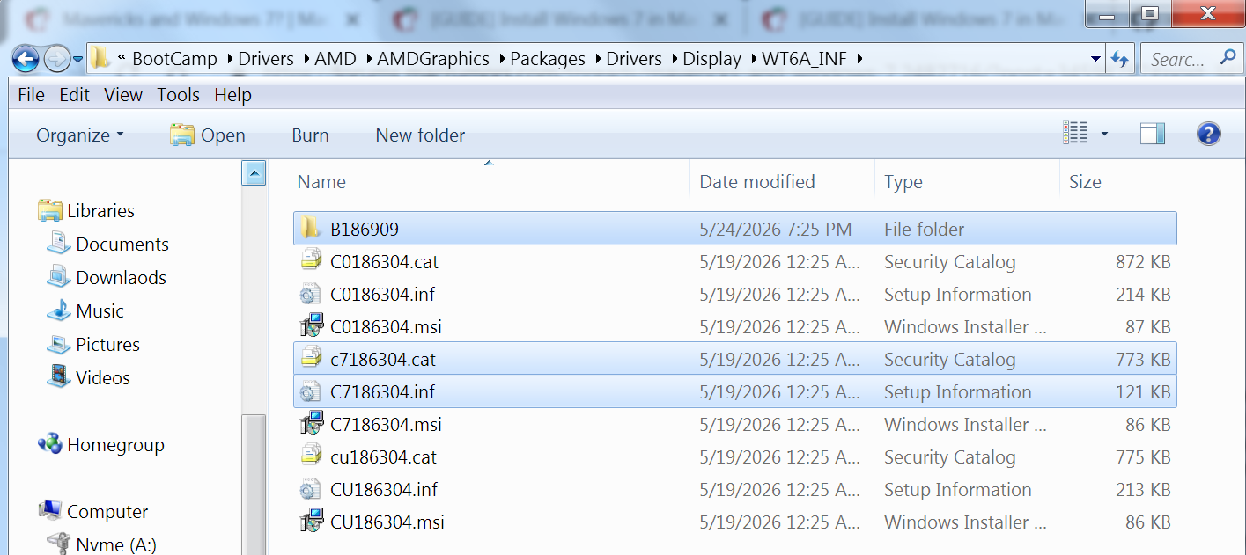Go back with the Back arrow button

26,59
